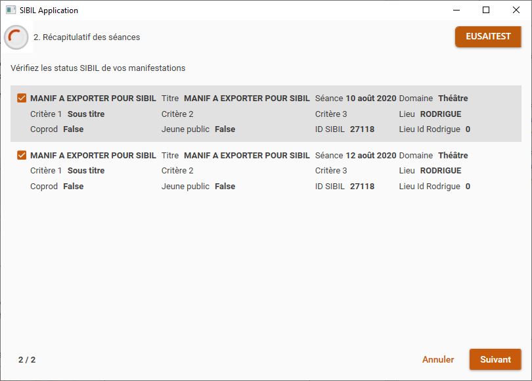The width and height of the screenshot is (532, 381).
Task: Select the first manifestation row titled MANIF A EXPORTER
Action: 266,114
